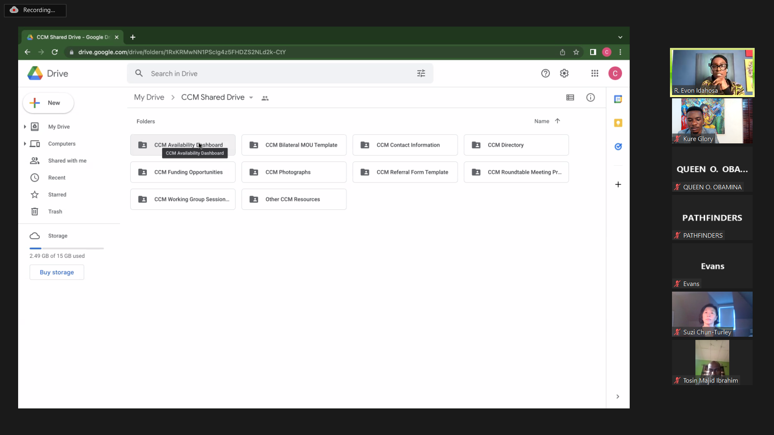This screenshot has width=774, height=435.
Task: Open search filter options in Drive
Action: click(421, 73)
